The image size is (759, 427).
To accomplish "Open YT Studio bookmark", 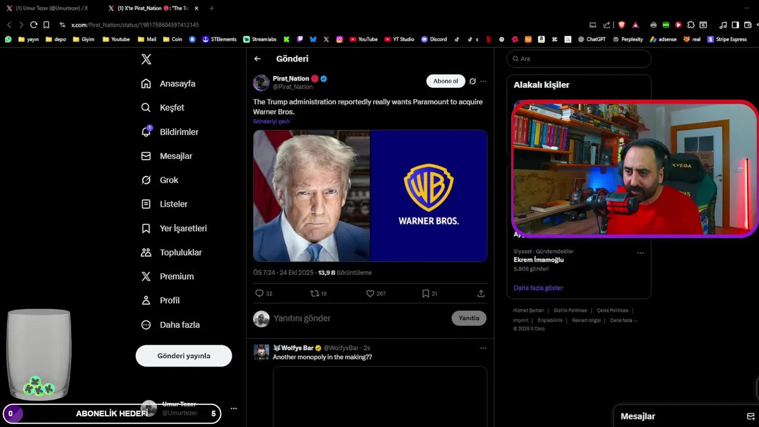I will 399,39.
